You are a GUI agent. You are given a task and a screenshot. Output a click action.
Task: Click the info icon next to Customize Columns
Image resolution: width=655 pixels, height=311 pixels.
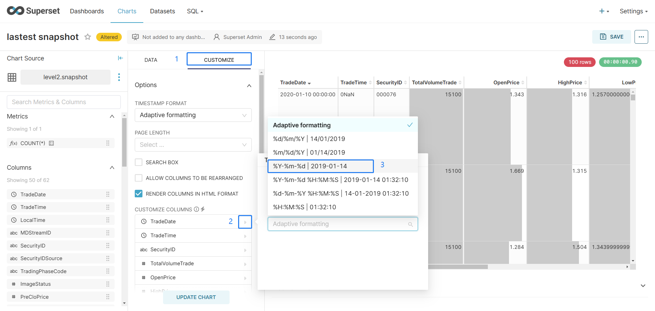[x=196, y=209]
